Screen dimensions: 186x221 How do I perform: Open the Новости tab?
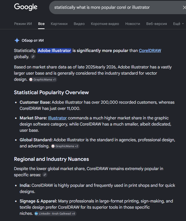point(132,24)
